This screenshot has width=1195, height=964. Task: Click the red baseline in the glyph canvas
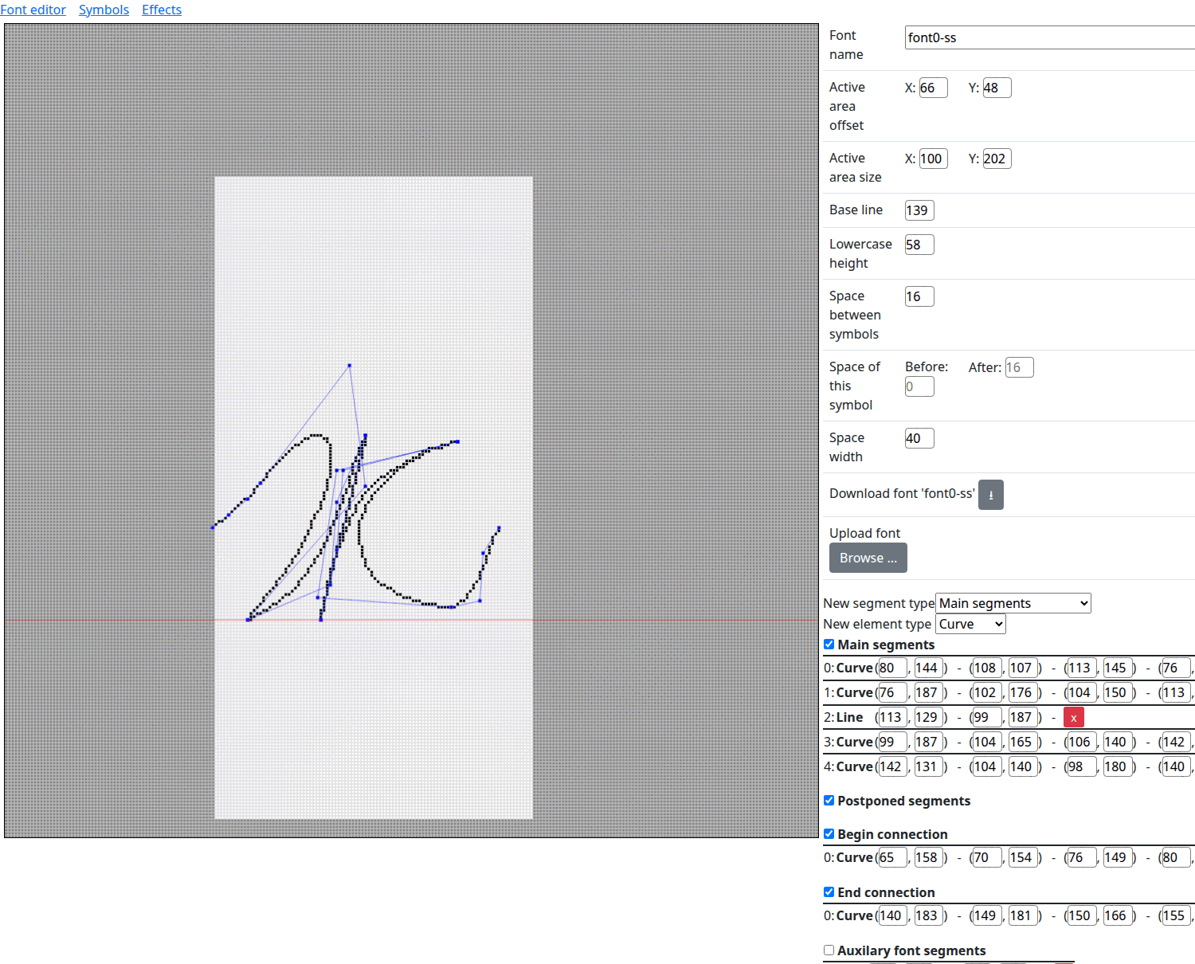point(411,620)
